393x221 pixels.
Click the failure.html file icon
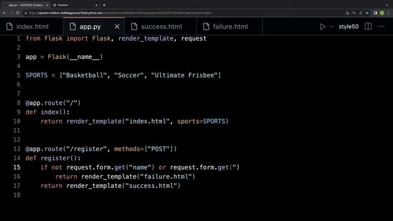[206, 26]
